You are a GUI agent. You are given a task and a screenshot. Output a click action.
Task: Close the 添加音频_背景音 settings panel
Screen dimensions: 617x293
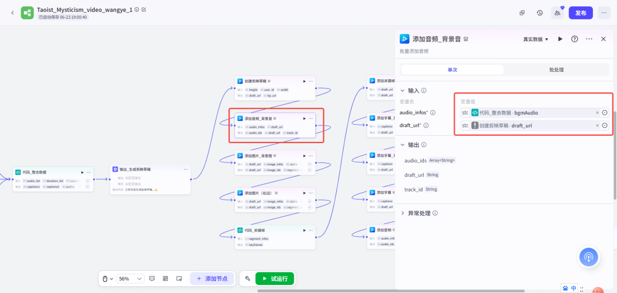pos(603,39)
